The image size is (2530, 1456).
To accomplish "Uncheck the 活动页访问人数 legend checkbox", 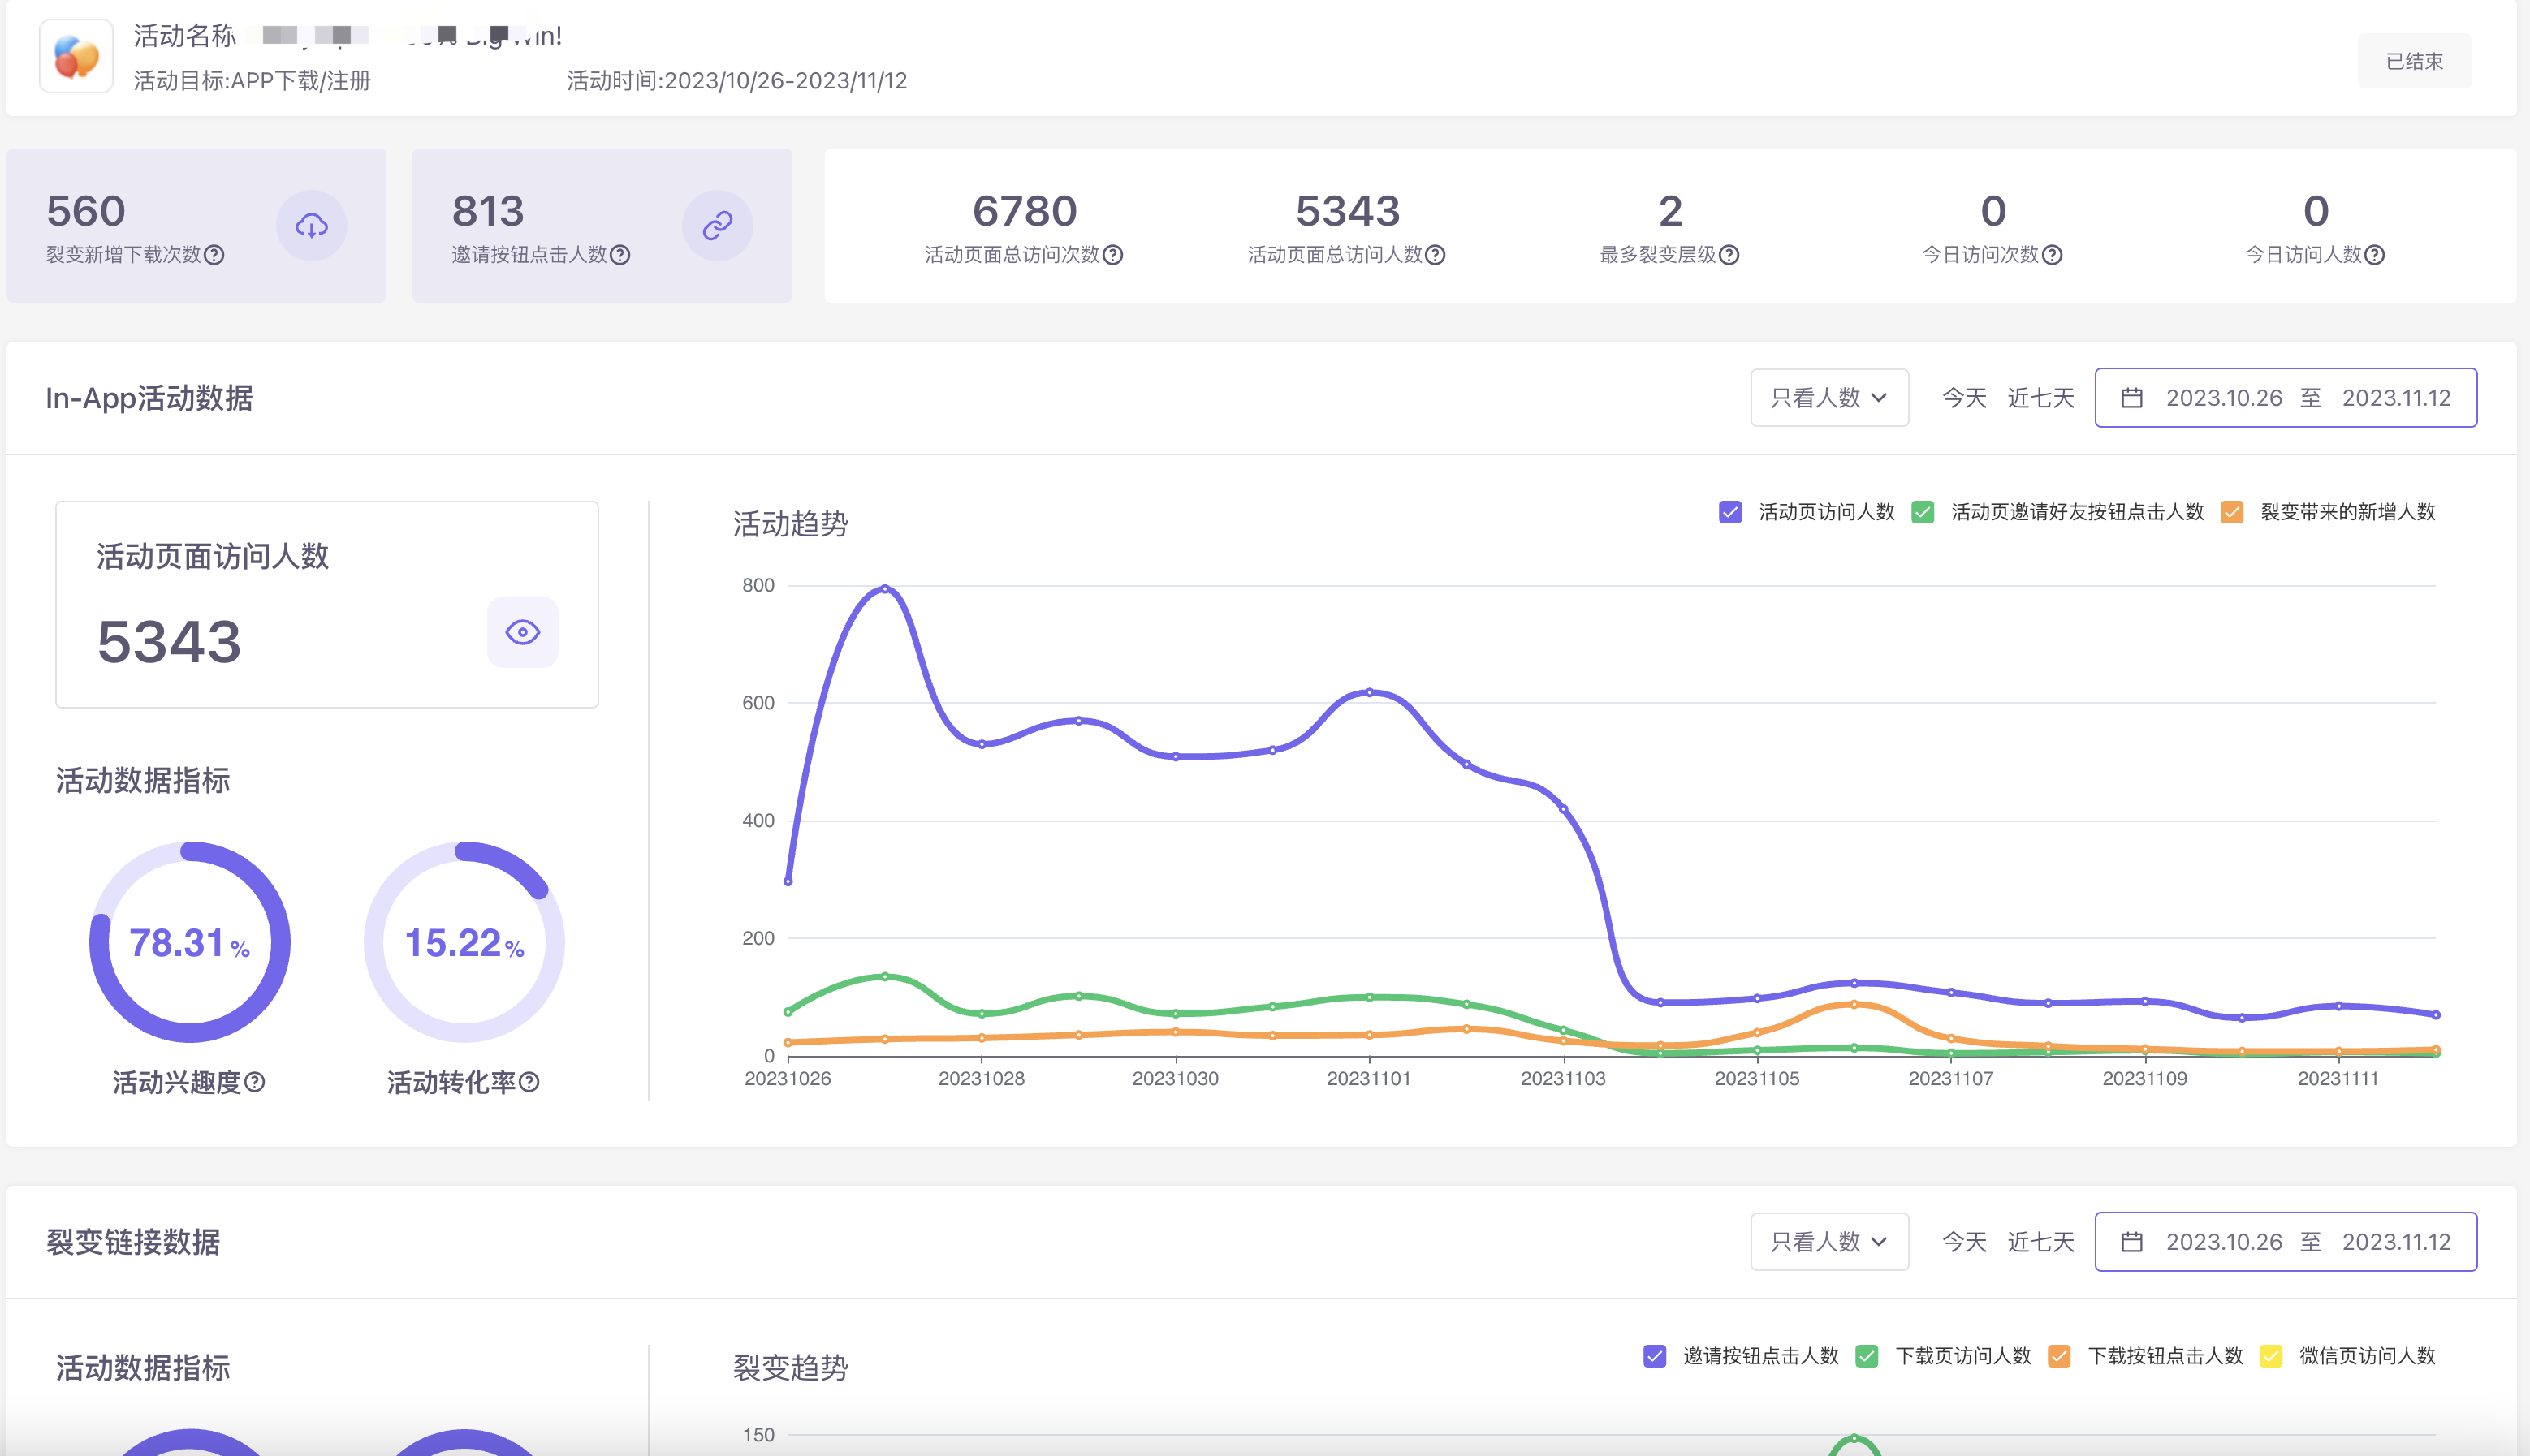I will pyautogui.click(x=1729, y=512).
